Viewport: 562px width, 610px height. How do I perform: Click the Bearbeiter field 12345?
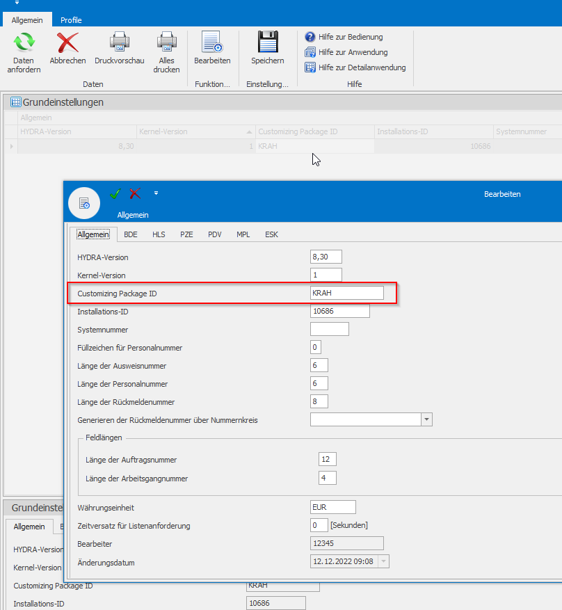pos(347,543)
